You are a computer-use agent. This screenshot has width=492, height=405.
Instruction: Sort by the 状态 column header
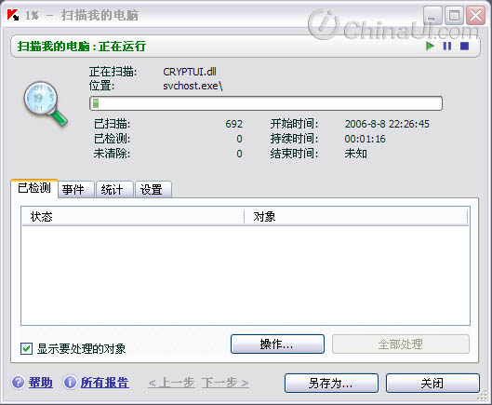click(x=133, y=217)
